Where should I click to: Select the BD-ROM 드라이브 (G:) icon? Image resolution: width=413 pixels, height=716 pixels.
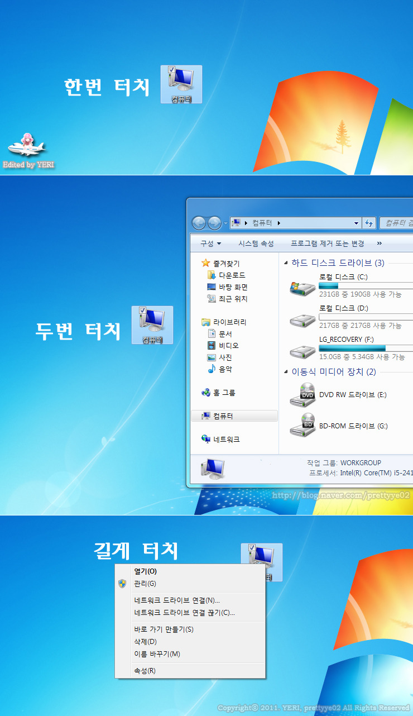(x=302, y=426)
